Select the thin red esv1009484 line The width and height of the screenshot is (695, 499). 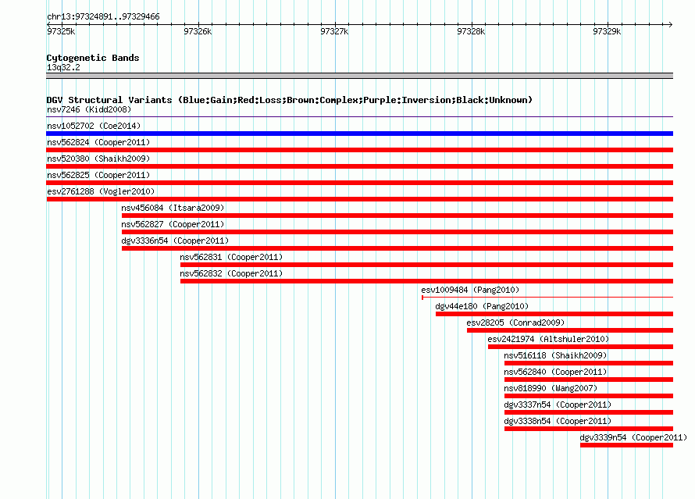[547, 298]
